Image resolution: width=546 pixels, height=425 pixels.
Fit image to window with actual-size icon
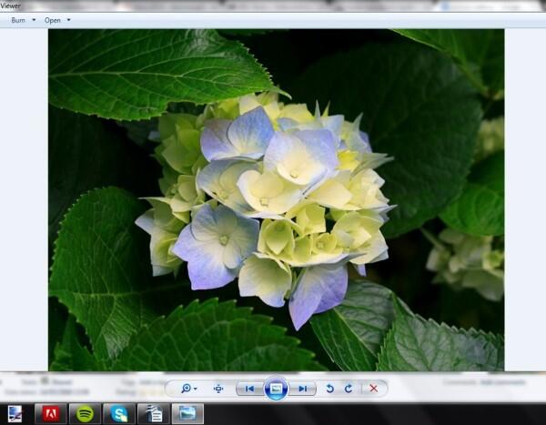click(x=218, y=389)
